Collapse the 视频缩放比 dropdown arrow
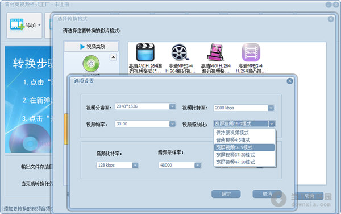This screenshot has height=214, width=341. coord(272,124)
